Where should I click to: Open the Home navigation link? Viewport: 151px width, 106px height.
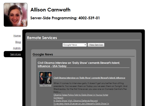pos(17,36)
